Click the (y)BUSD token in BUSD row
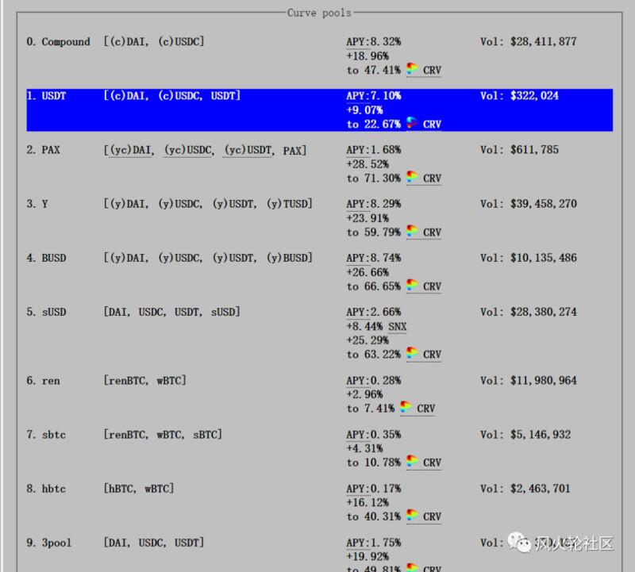 289,259
